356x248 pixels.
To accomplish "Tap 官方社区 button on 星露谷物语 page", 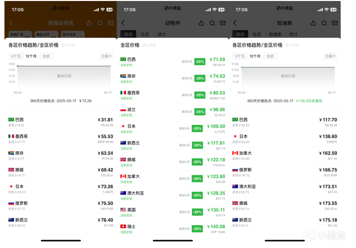I will point(73,35).
